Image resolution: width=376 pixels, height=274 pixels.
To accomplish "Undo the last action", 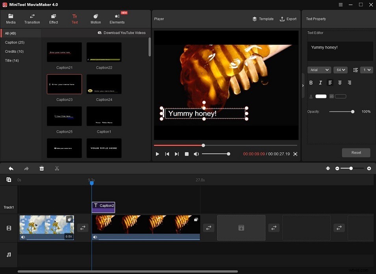I will point(11,168).
